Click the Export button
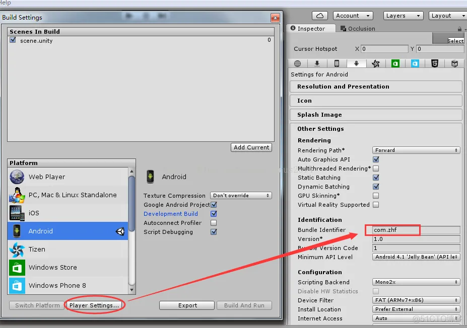Screen dimensions: 467x328 coord(187,305)
